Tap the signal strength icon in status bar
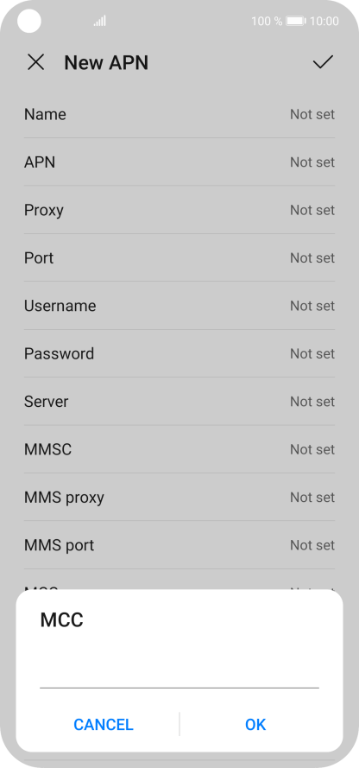 (100, 21)
